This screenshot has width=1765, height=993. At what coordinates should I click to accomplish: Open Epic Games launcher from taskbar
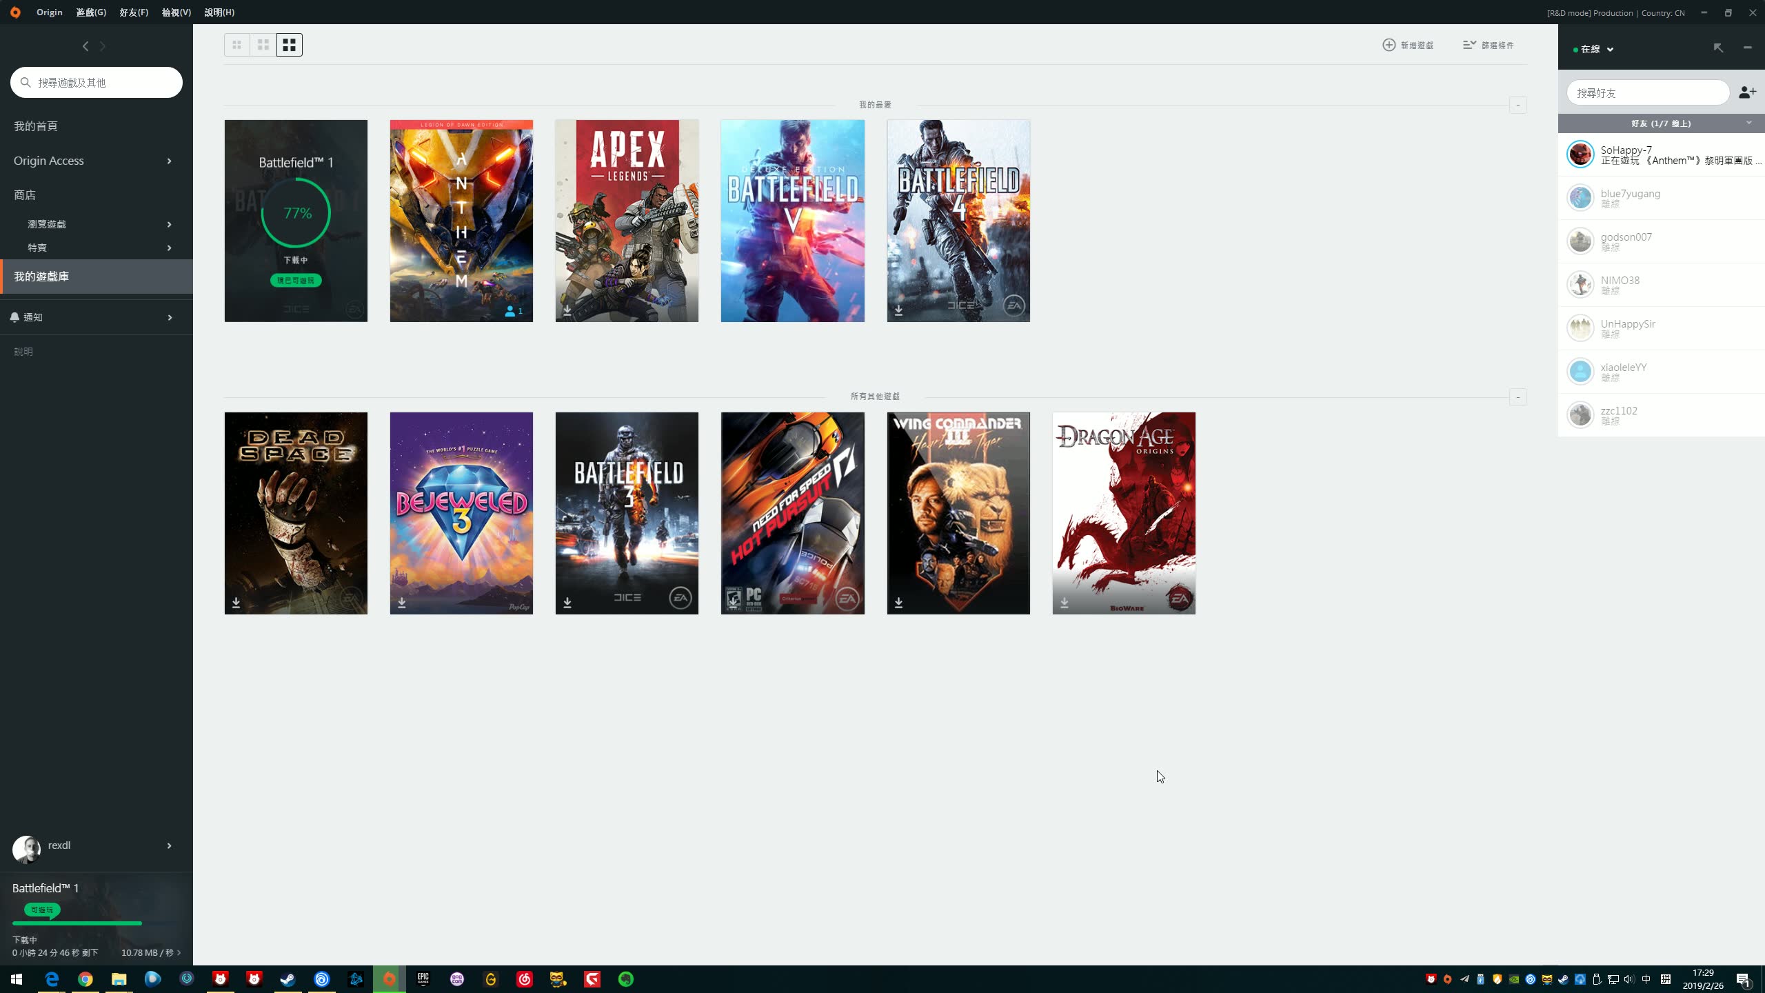tap(423, 979)
